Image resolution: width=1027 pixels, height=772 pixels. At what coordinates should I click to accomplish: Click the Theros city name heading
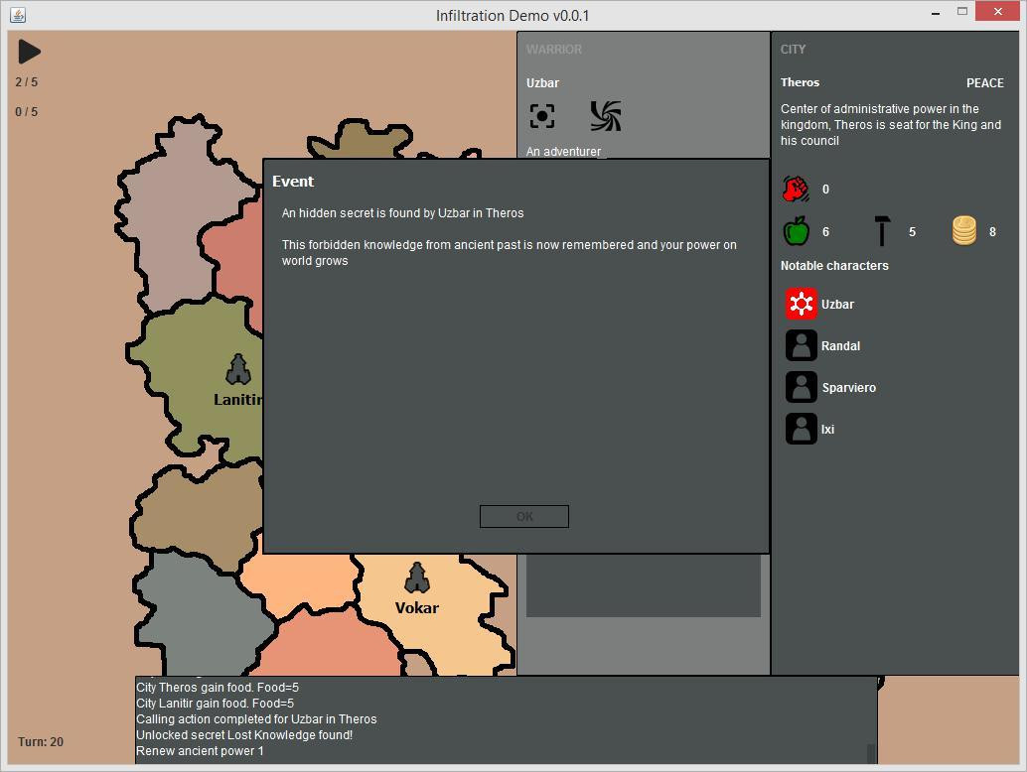point(800,82)
